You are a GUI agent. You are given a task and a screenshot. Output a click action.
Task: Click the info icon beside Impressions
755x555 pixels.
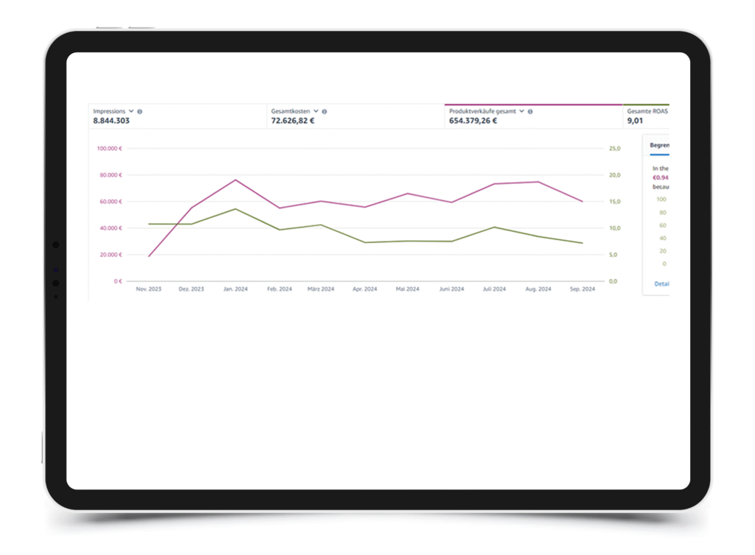(x=140, y=112)
